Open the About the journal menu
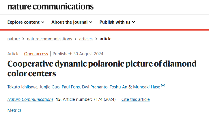The width and height of the screenshot is (209, 121). [x=72, y=22]
